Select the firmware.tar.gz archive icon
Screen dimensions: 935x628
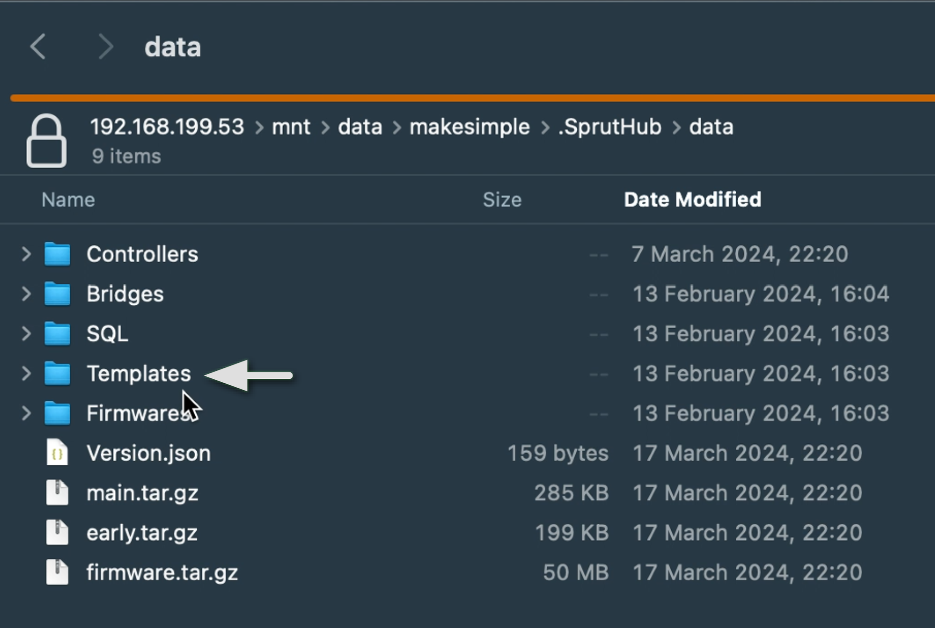pyautogui.click(x=57, y=572)
